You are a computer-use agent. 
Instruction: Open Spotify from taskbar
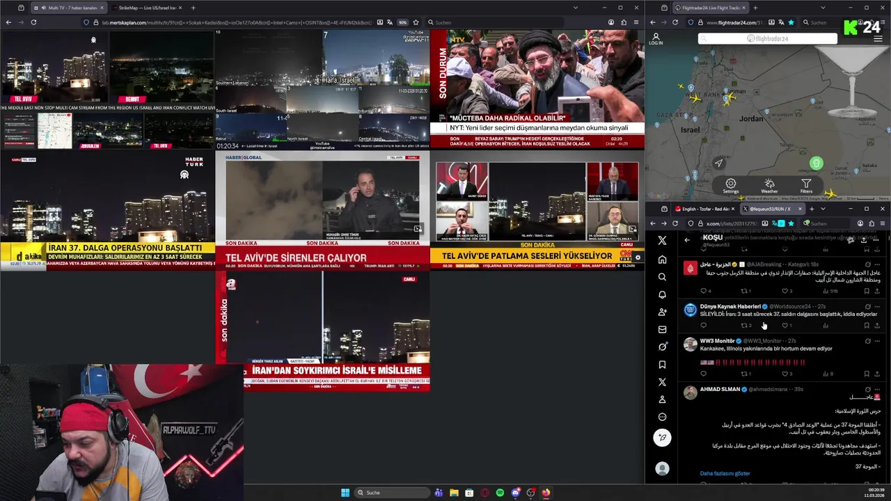point(500,493)
